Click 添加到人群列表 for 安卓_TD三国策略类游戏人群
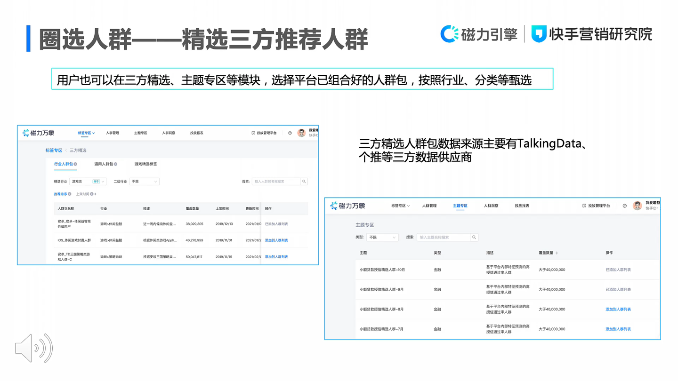 tap(276, 257)
